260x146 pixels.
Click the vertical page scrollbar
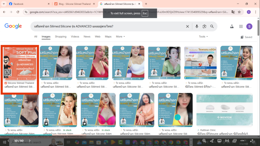[x=258, y=28]
